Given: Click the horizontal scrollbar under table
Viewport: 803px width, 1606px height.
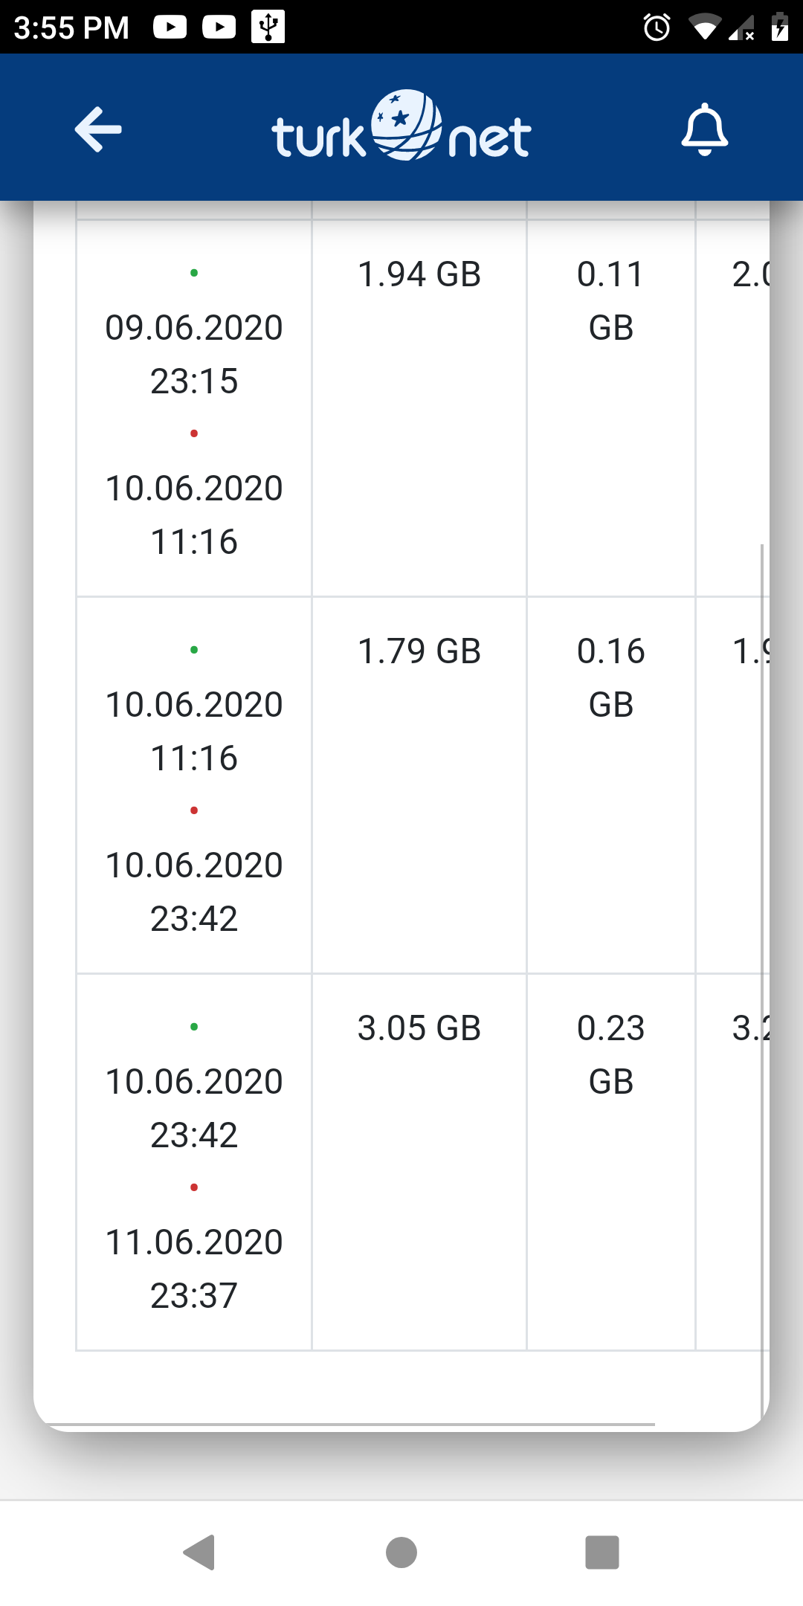Looking at the screenshot, I should point(349,1425).
